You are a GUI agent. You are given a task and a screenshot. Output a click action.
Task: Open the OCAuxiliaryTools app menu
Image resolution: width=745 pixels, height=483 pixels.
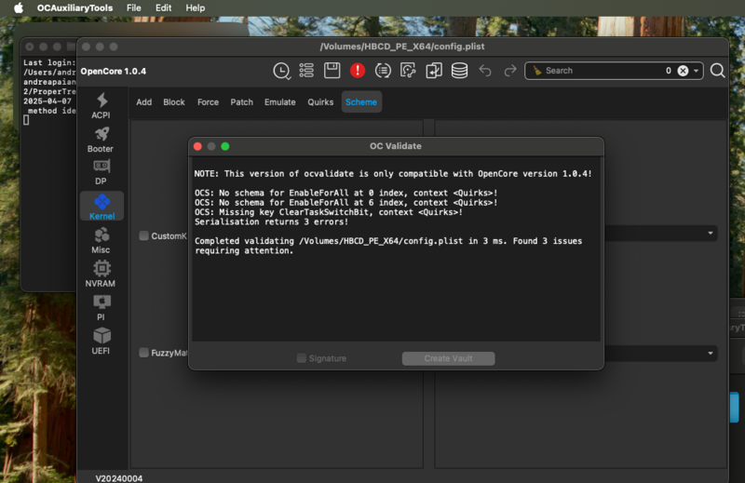(x=75, y=8)
